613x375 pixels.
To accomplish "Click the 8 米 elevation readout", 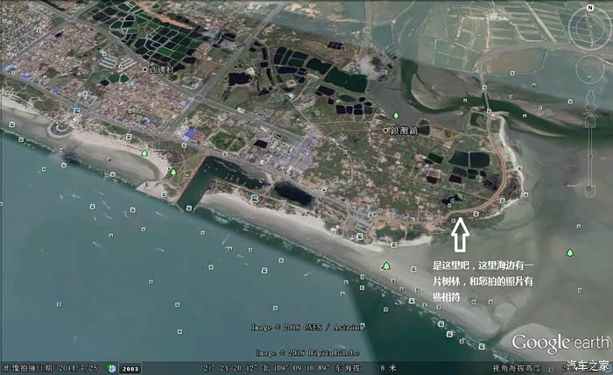I will click(389, 368).
